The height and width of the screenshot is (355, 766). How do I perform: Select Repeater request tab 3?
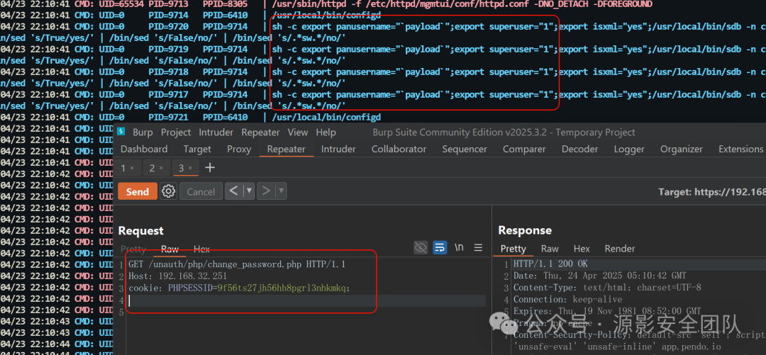click(x=182, y=169)
